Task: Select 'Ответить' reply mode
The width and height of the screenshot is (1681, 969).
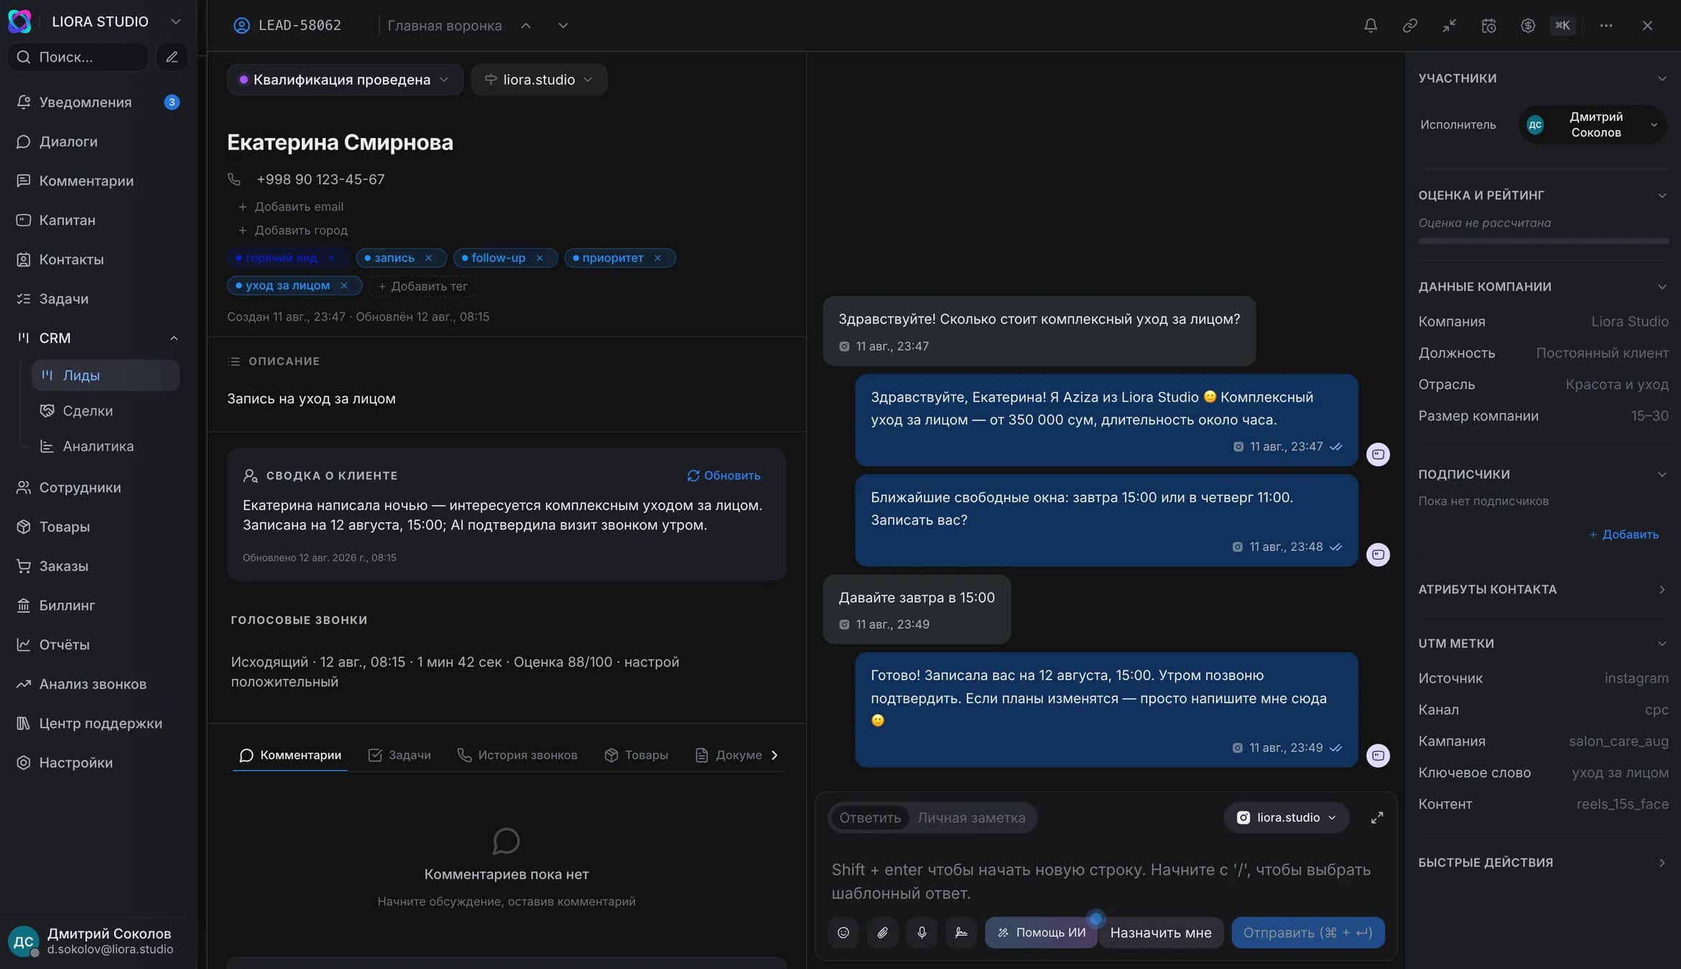Action: pos(870,817)
